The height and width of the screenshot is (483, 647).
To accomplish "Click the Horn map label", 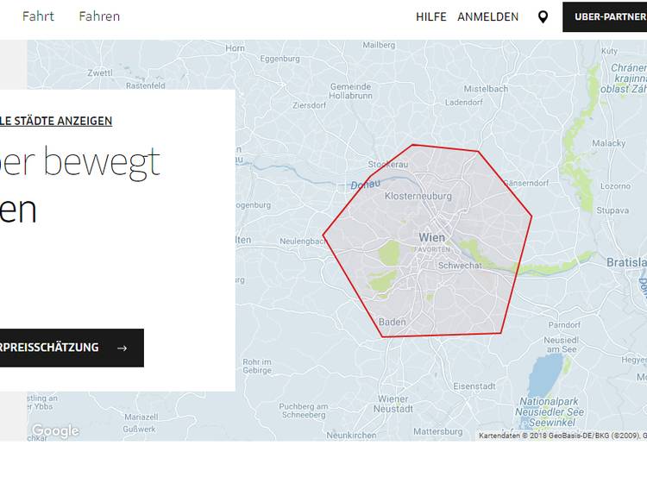I will [235, 48].
